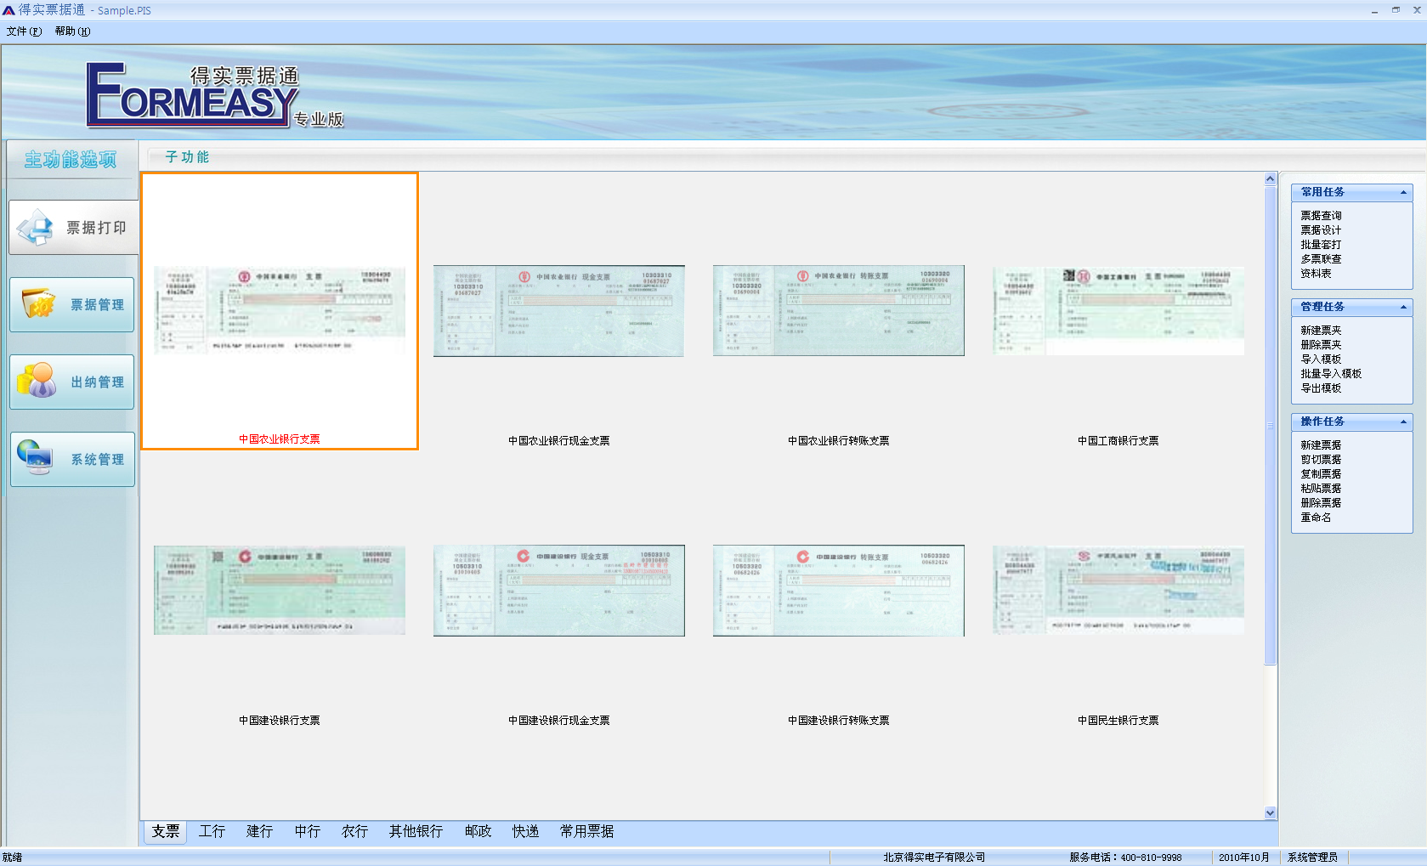Screen dimensions: 1427x866
Task: Switch to the 邮政 tab
Action: click(x=478, y=831)
